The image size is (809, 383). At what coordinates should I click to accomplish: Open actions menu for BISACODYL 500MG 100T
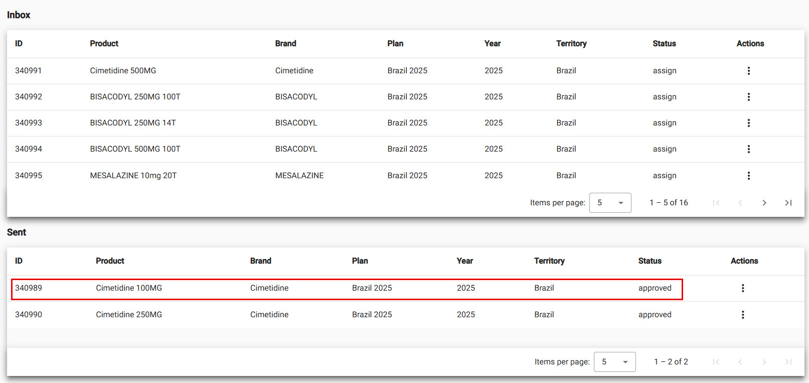pos(748,149)
